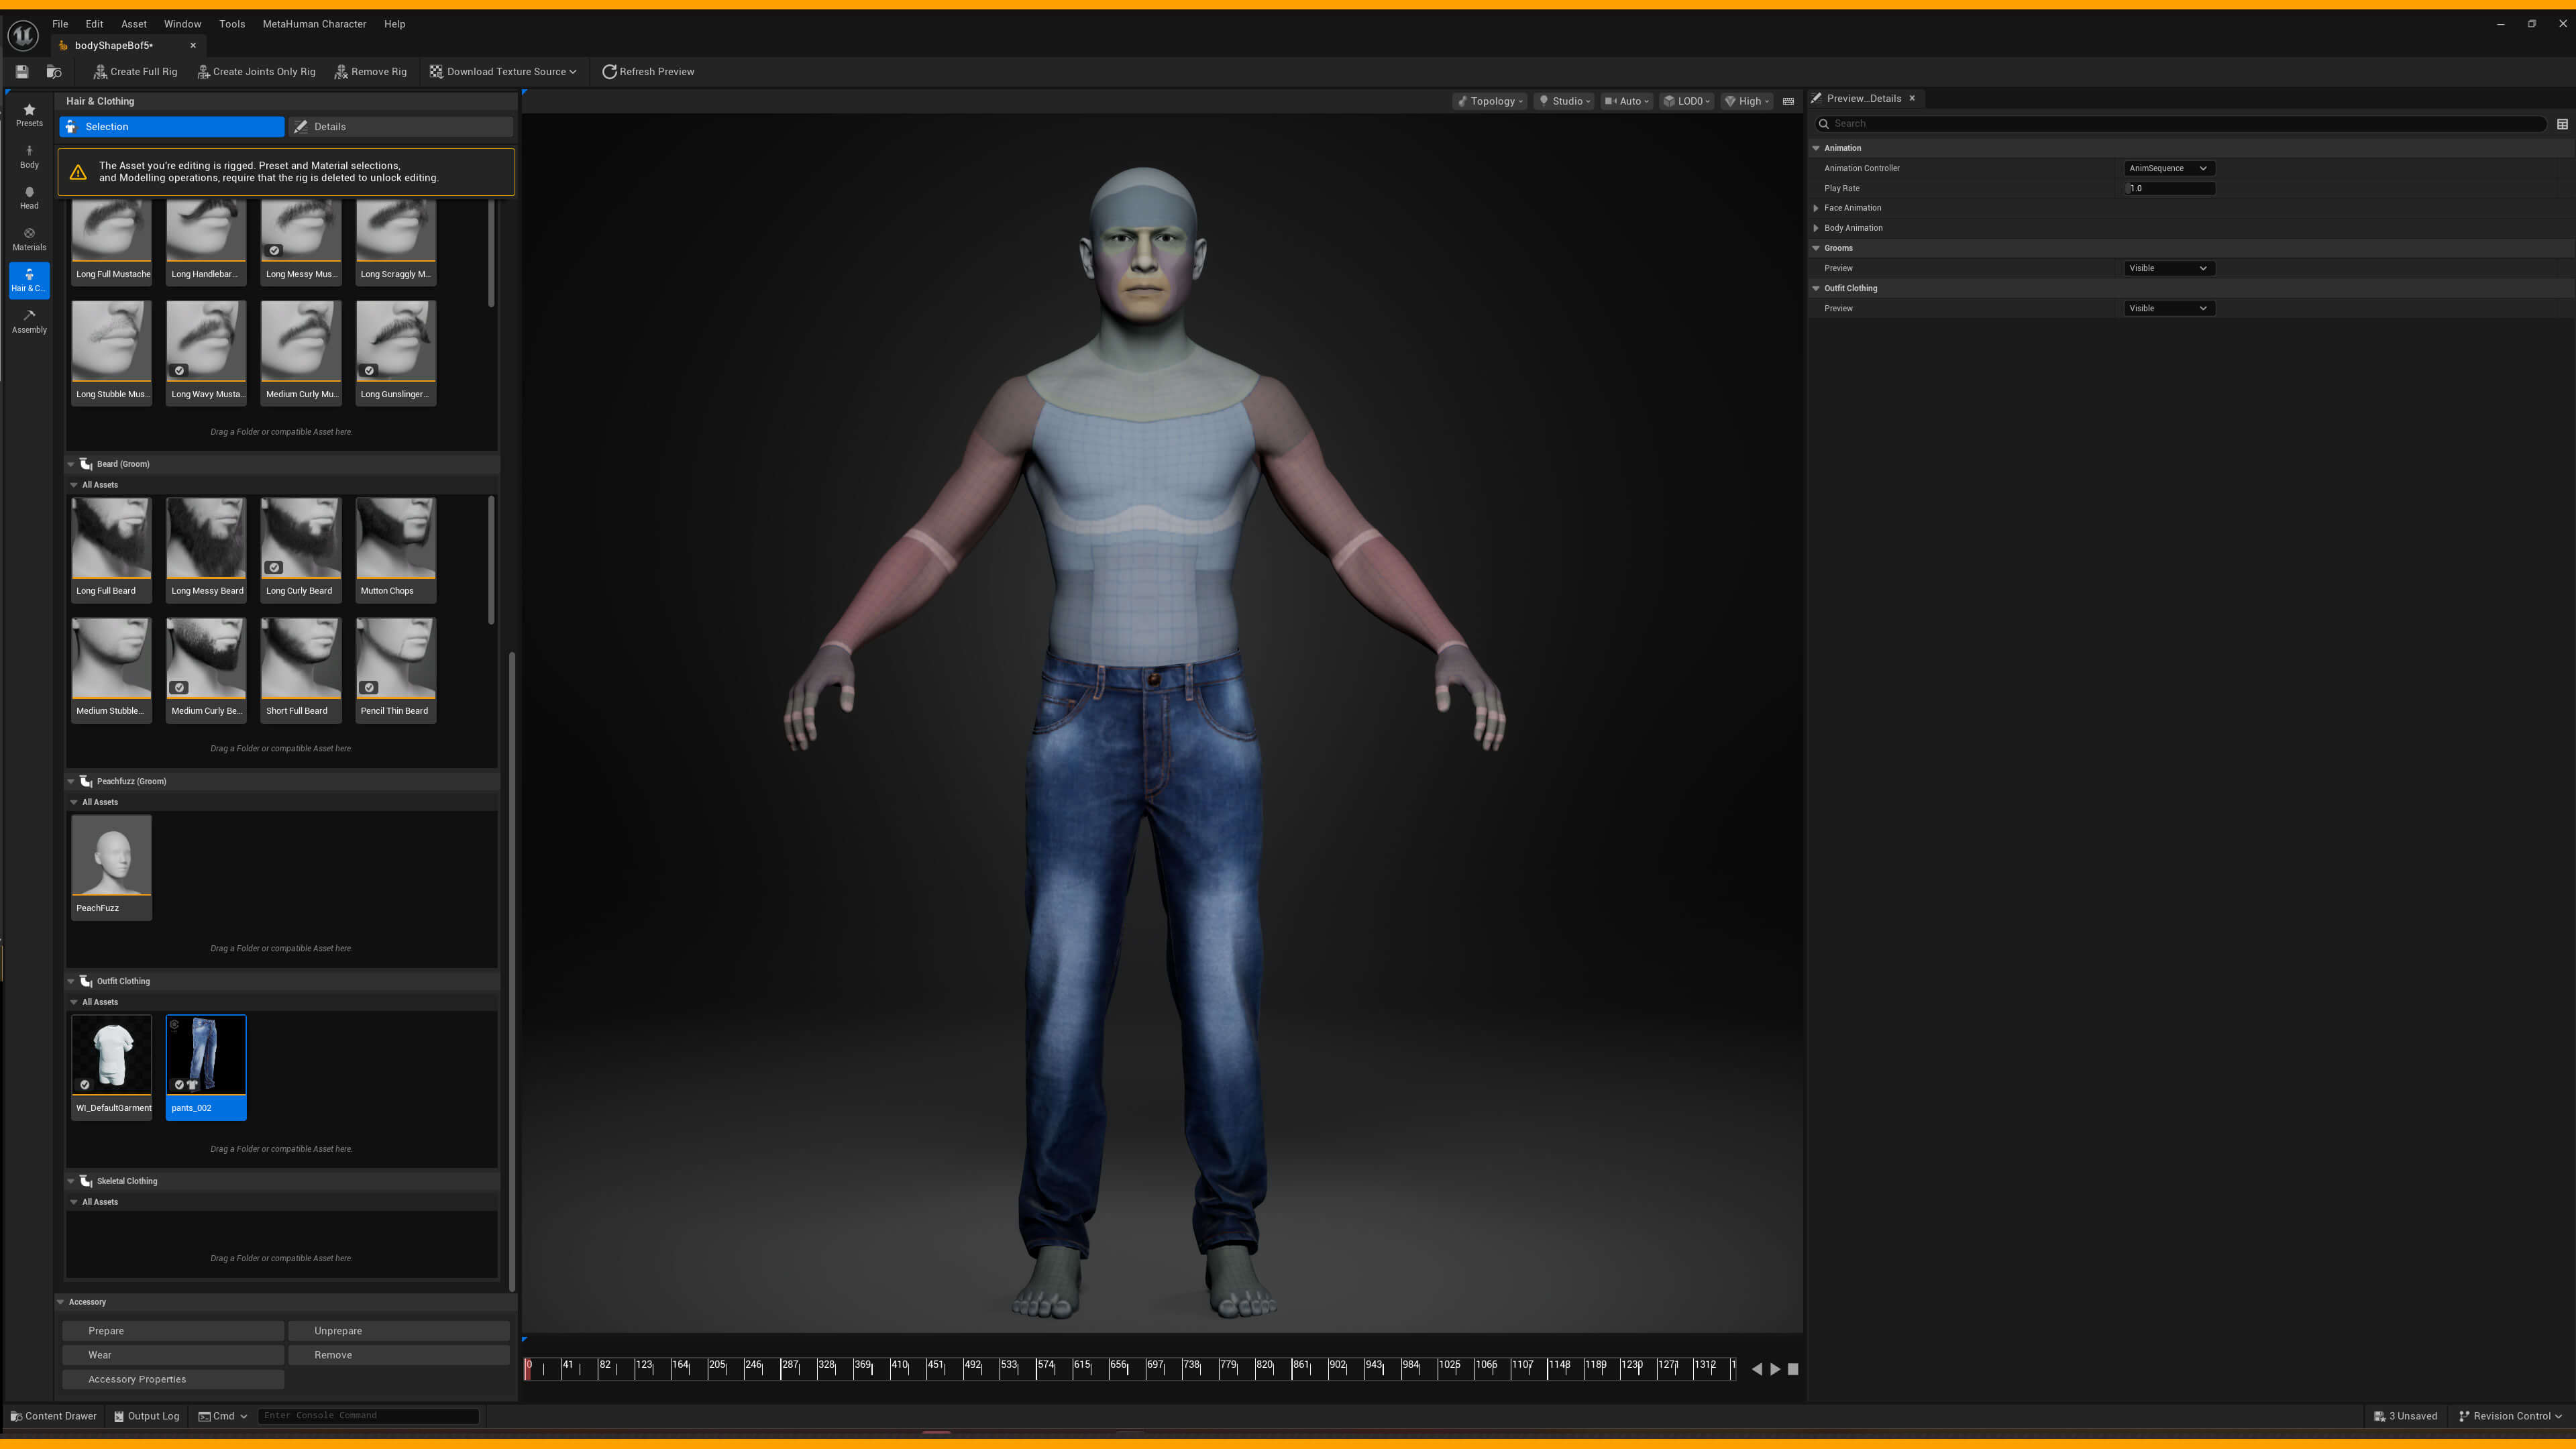Open the Presets sidebar section
This screenshot has width=2576, height=1449.
(x=29, y=115)
